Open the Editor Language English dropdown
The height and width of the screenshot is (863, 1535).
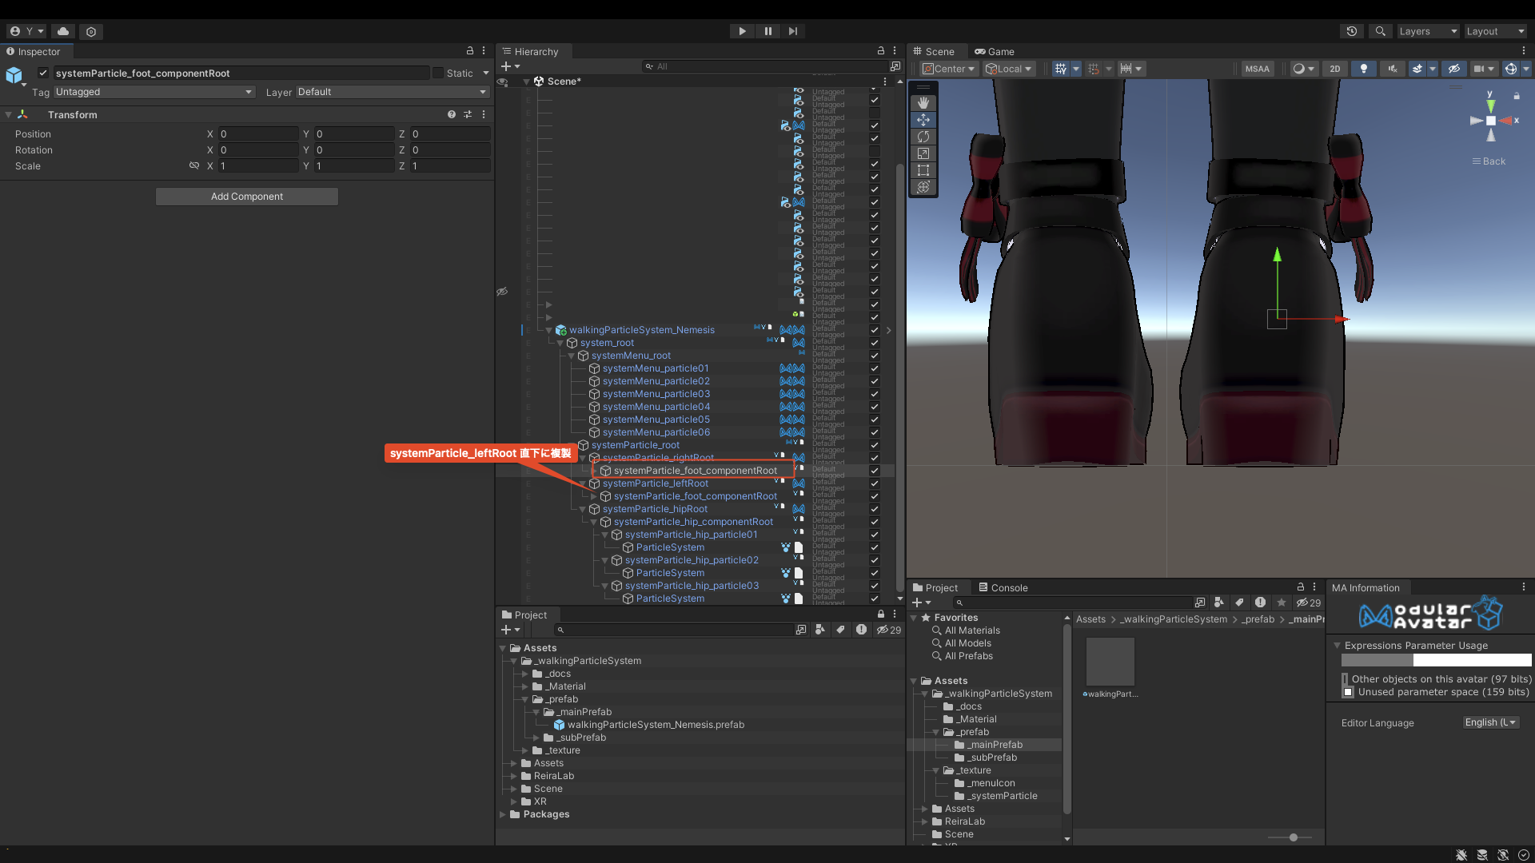[1490, 722]
